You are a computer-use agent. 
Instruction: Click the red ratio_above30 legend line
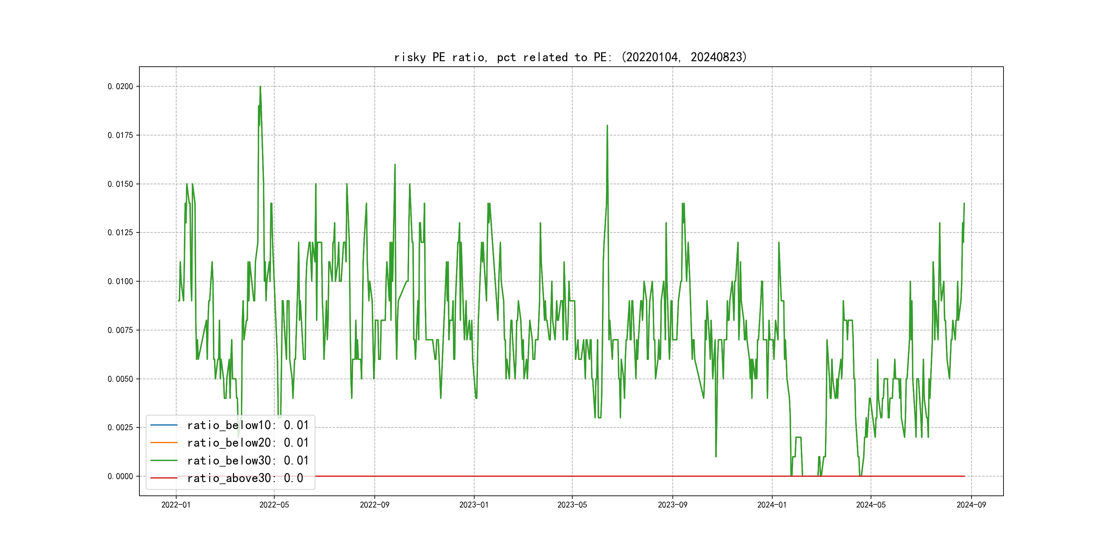[163, 478]
